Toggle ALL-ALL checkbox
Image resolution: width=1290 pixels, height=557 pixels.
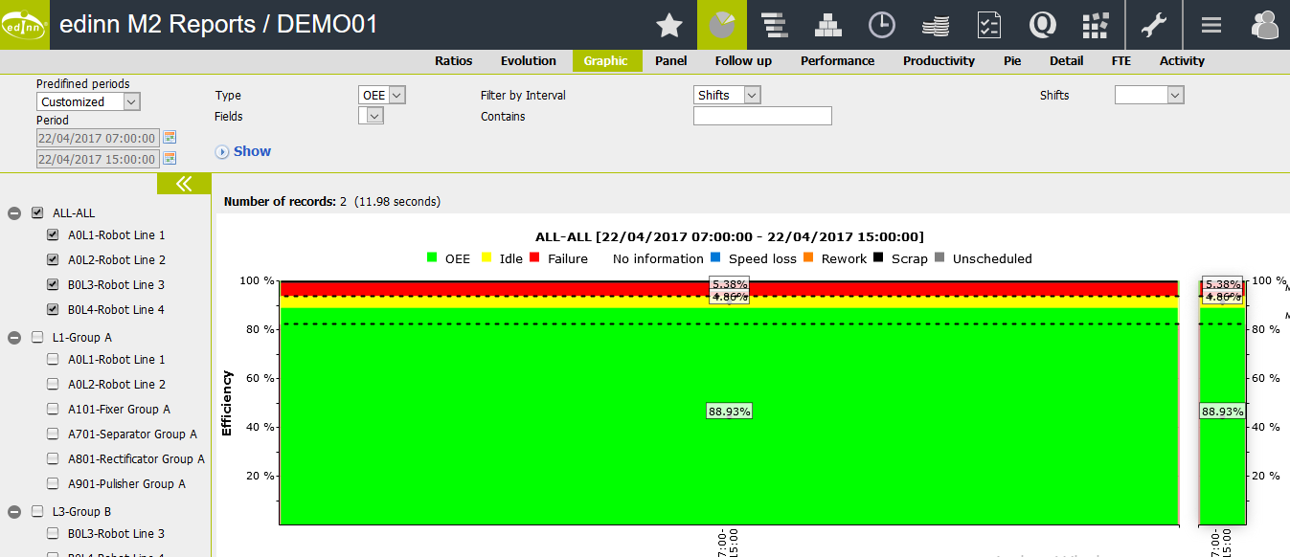pos(37,212)
